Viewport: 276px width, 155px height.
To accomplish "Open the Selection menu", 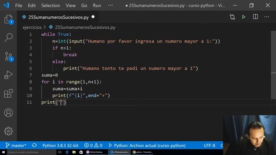I will (x=50, y=6).
